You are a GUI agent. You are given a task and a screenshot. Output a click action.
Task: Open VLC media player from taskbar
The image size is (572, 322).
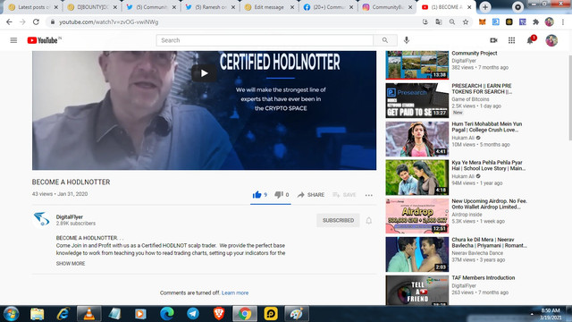[88, 314]
